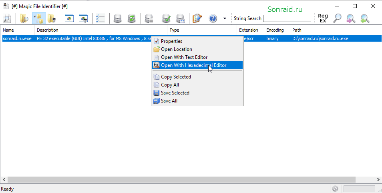Choose Save Selected from context menu
The image size is (382, 193).
coord(197,93)
